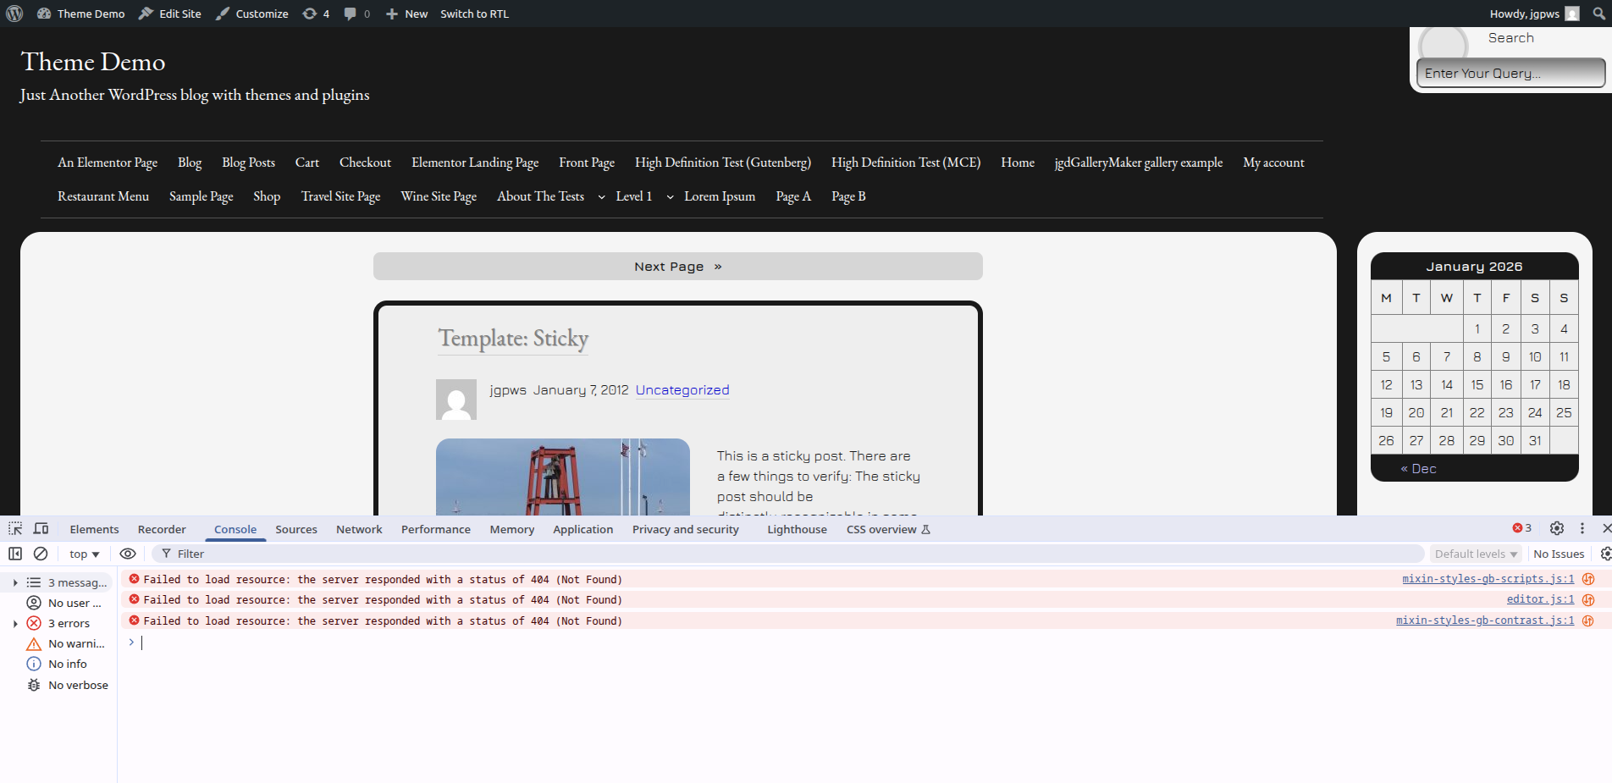Expand the 3 errors group
The height and width of the screenshot is (783, 1612).
click(x=15, y=624)
